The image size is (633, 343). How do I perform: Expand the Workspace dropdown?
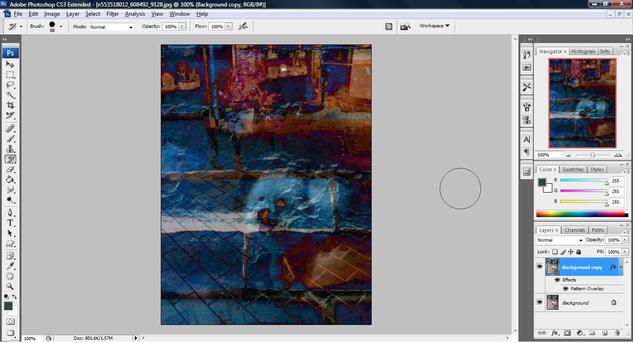coord(435,26)
